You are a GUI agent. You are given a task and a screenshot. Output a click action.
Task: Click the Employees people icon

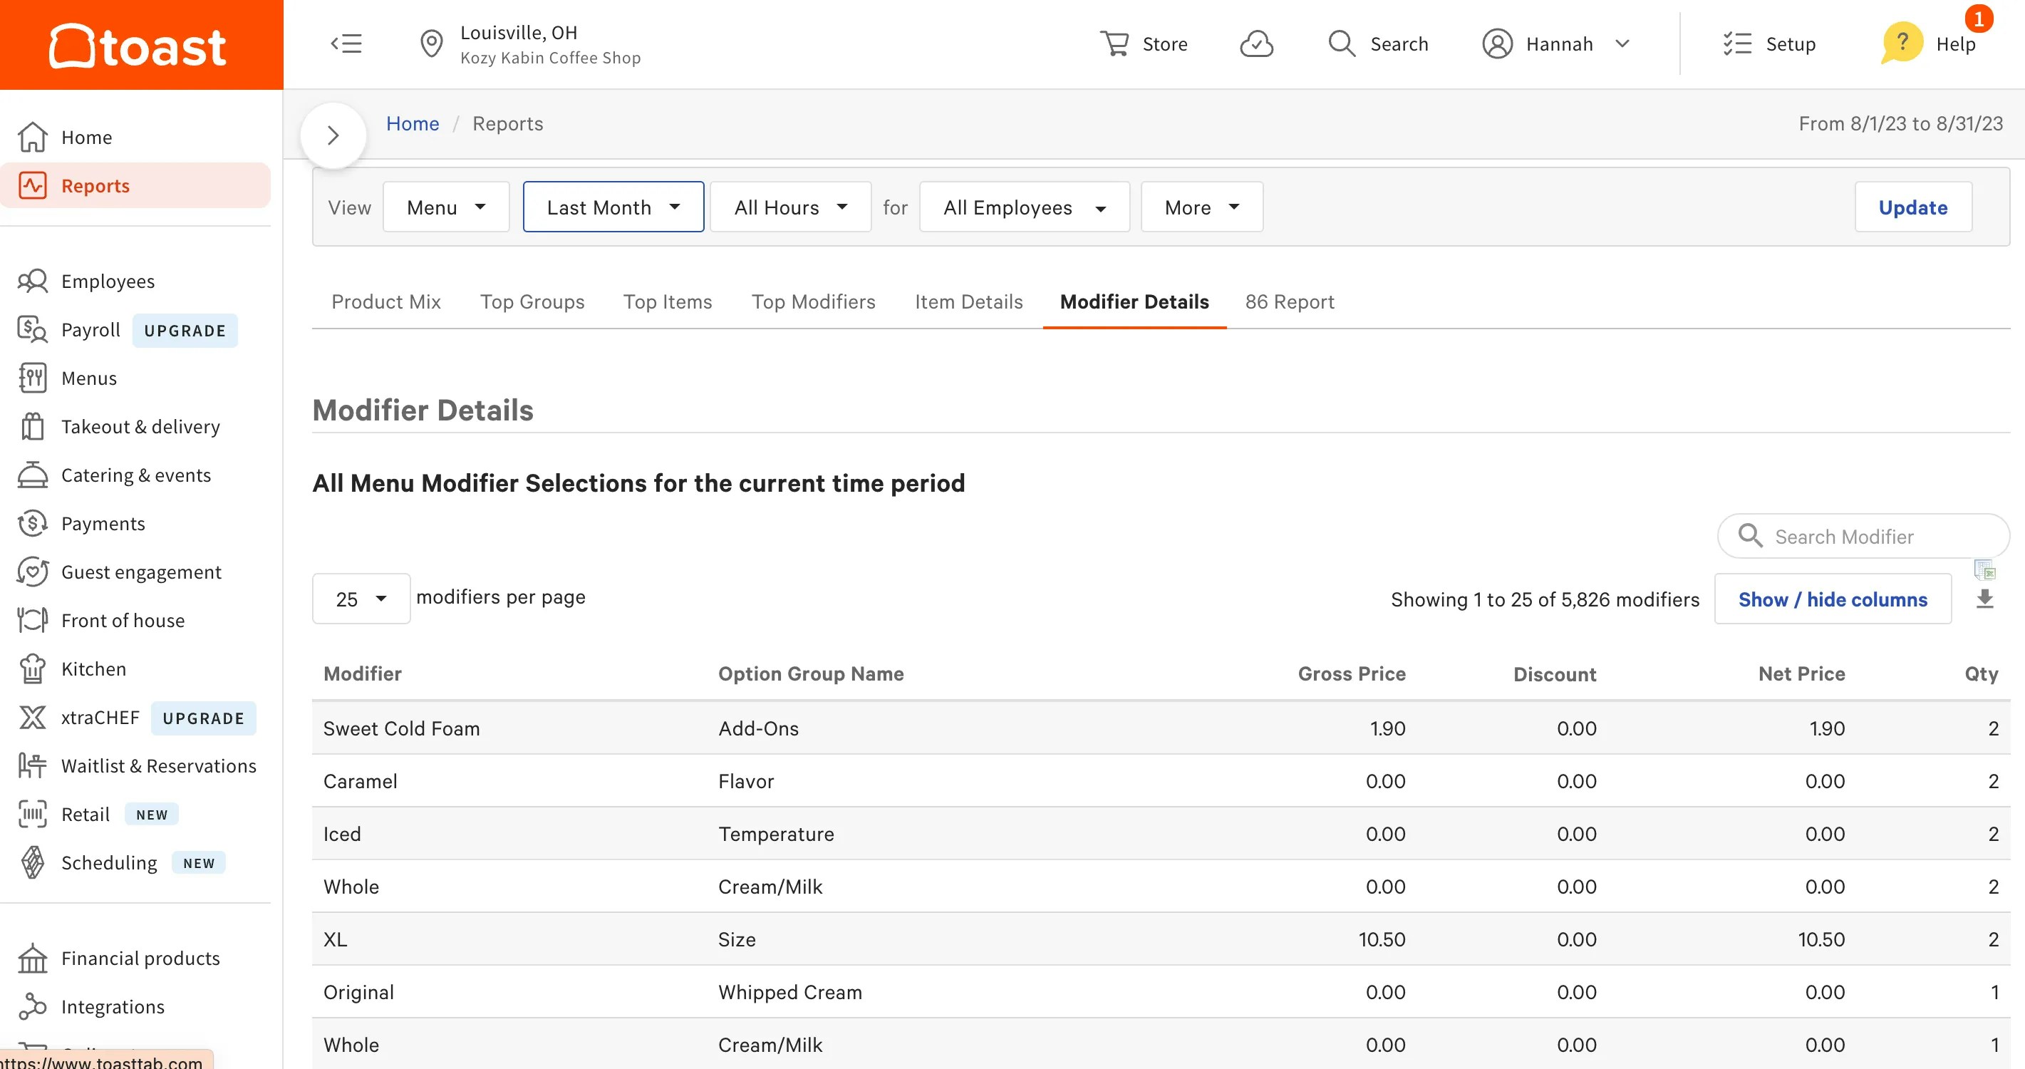click(x=32, y=282)
